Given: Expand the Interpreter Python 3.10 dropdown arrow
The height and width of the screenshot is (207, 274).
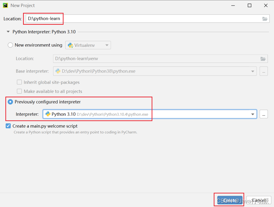Looking at the screenshot, I should (x=253, y=114).
